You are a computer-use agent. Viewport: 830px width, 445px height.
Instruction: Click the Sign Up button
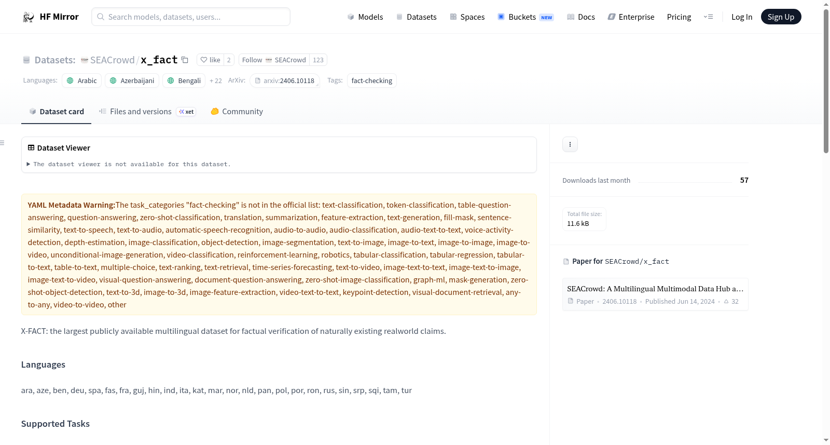781,17
